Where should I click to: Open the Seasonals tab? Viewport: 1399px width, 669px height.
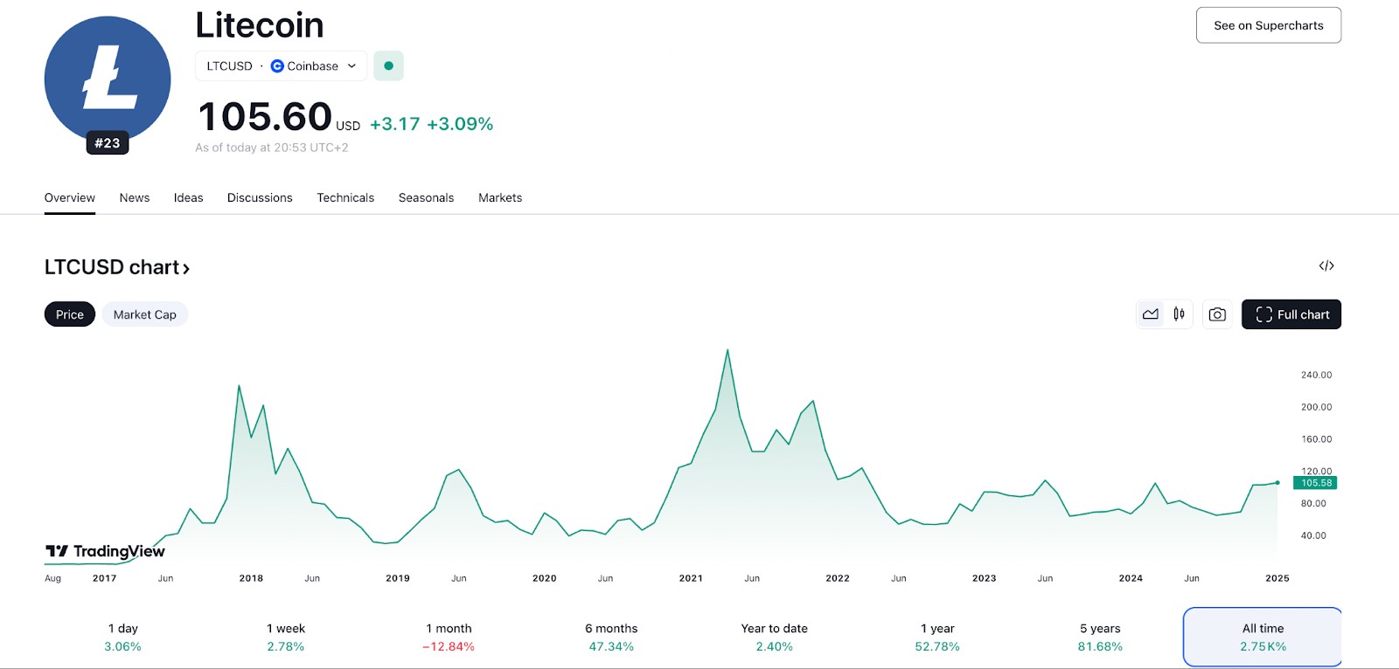point(426,197)
